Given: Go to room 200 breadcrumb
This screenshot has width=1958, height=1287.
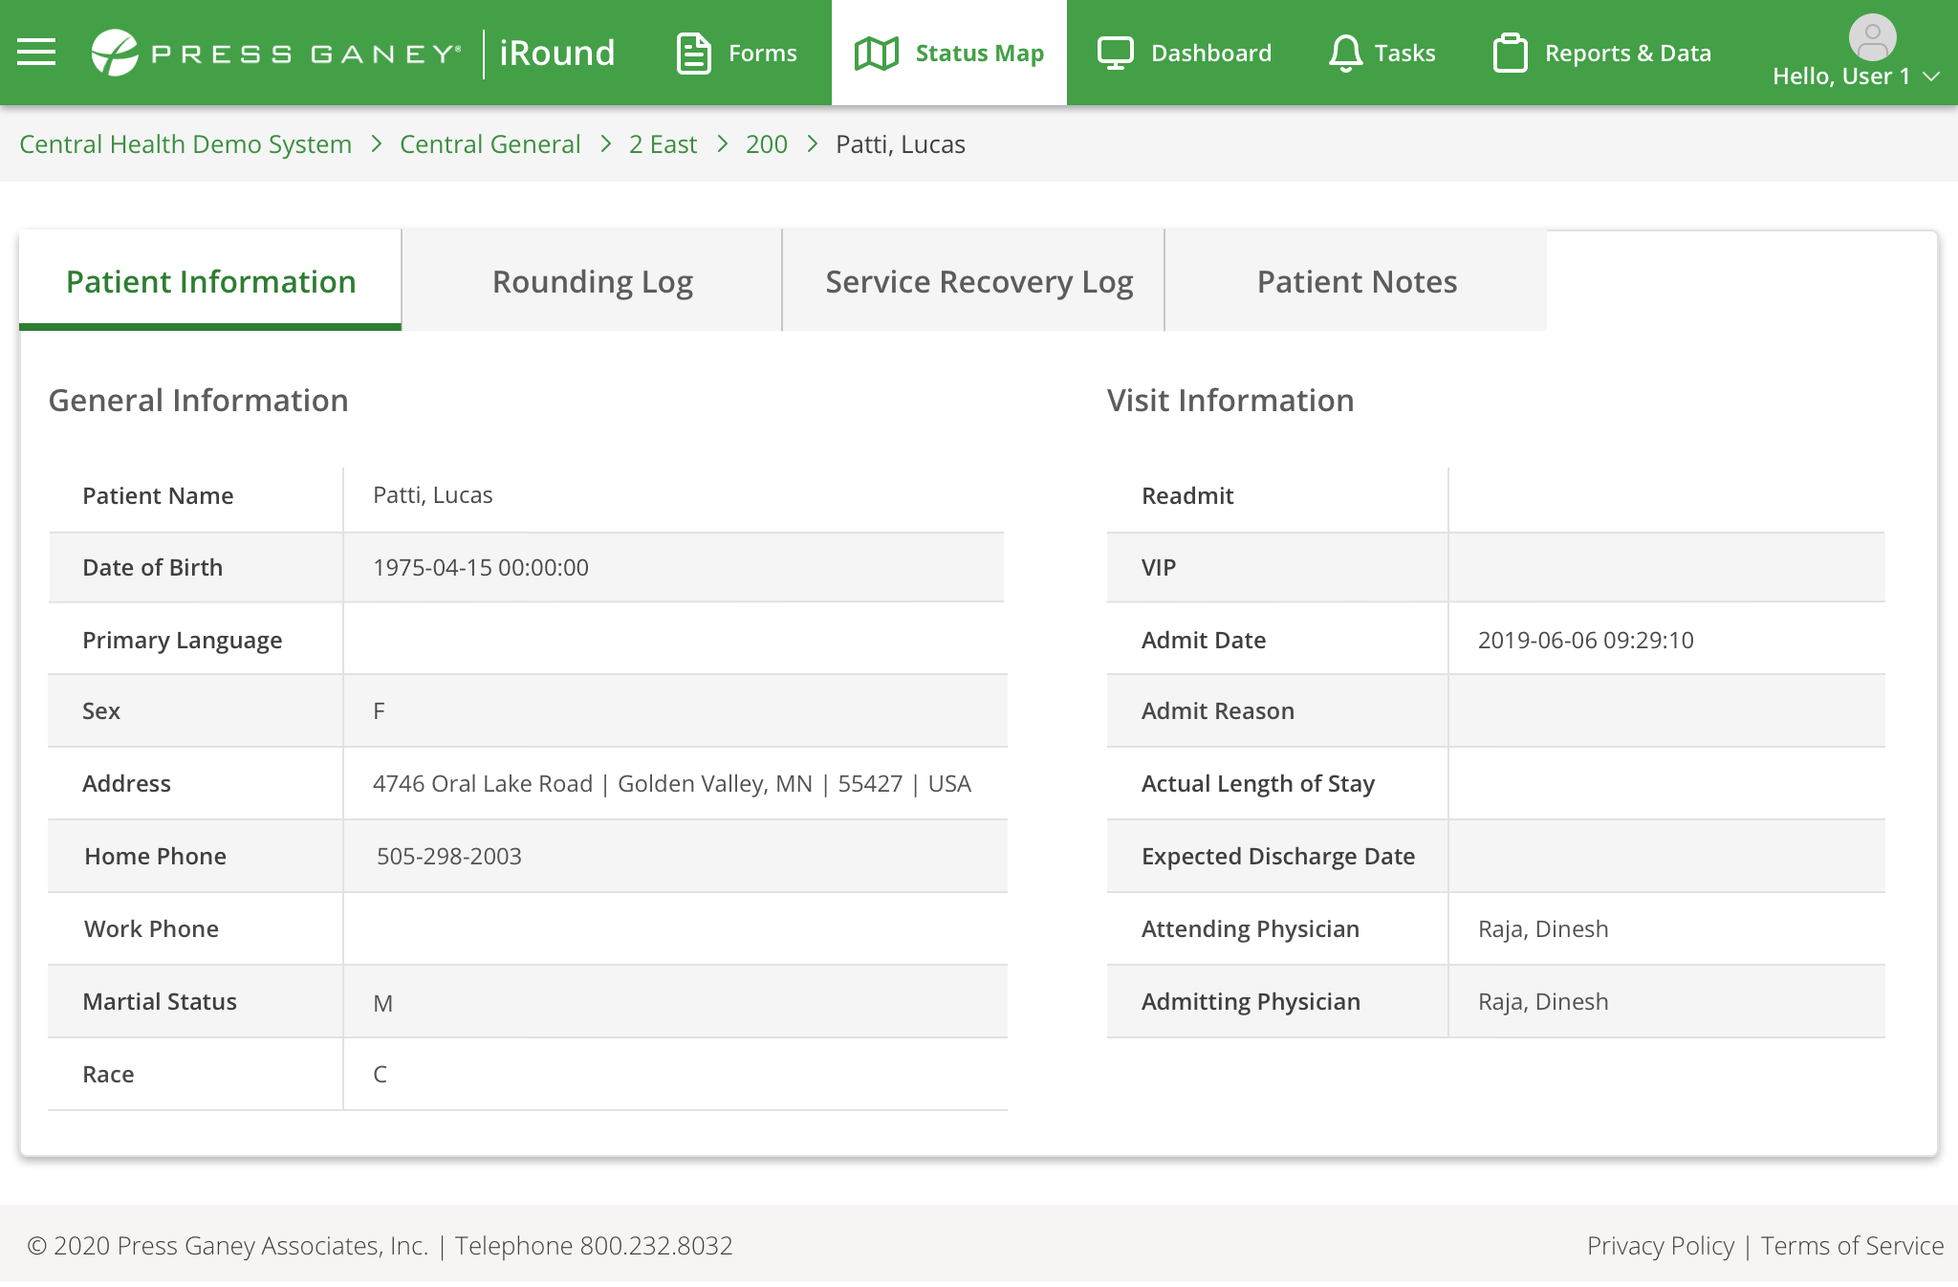Looking at the screenshot, I should pyautogui.click(x=767, y=144).
